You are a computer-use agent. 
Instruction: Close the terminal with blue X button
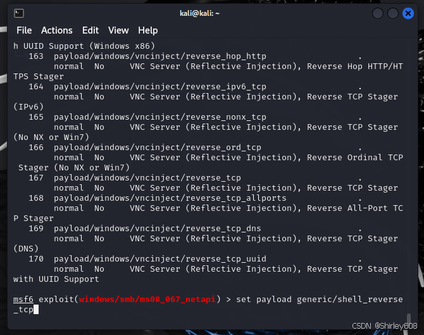coord(408,13)
